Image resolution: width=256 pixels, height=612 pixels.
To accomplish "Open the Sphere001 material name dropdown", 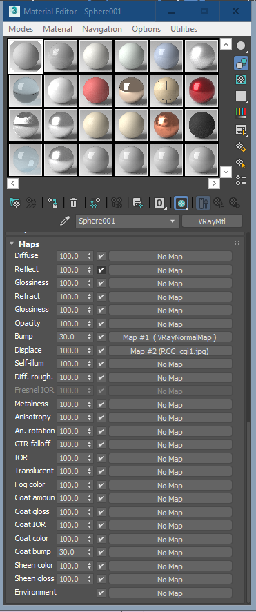I will click(x=128, y=221).
